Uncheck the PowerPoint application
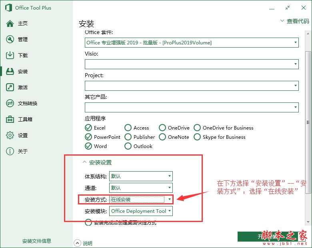Screen dimensions: 312x248 point(88,137)
